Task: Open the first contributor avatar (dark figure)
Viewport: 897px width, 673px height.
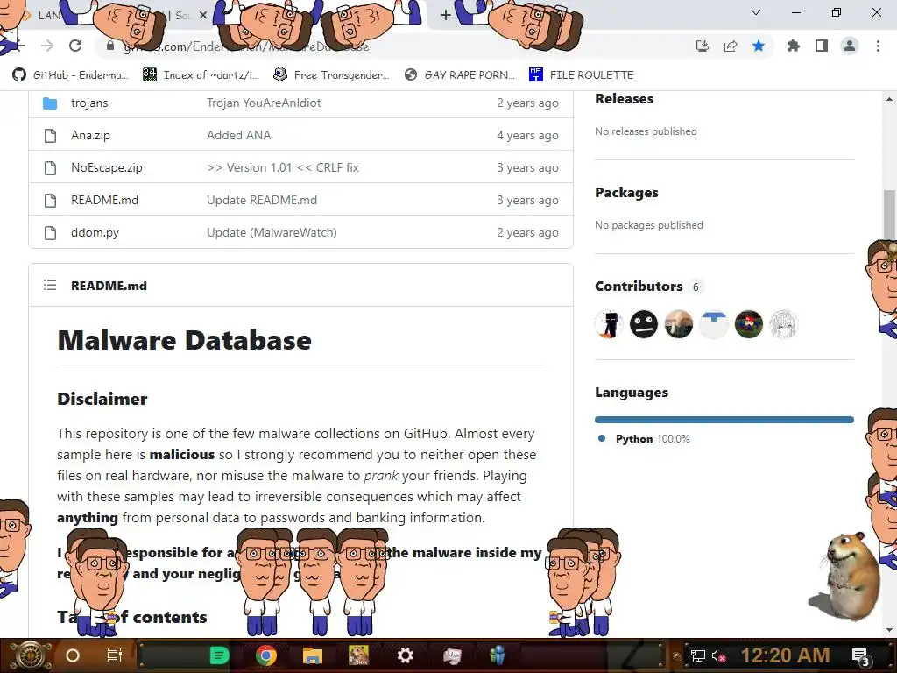Action: (609, 324)
